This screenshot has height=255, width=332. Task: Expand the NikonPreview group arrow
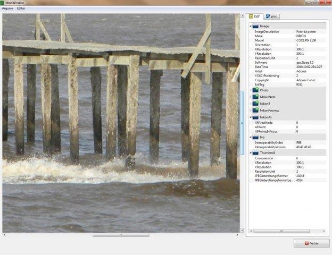251,110
